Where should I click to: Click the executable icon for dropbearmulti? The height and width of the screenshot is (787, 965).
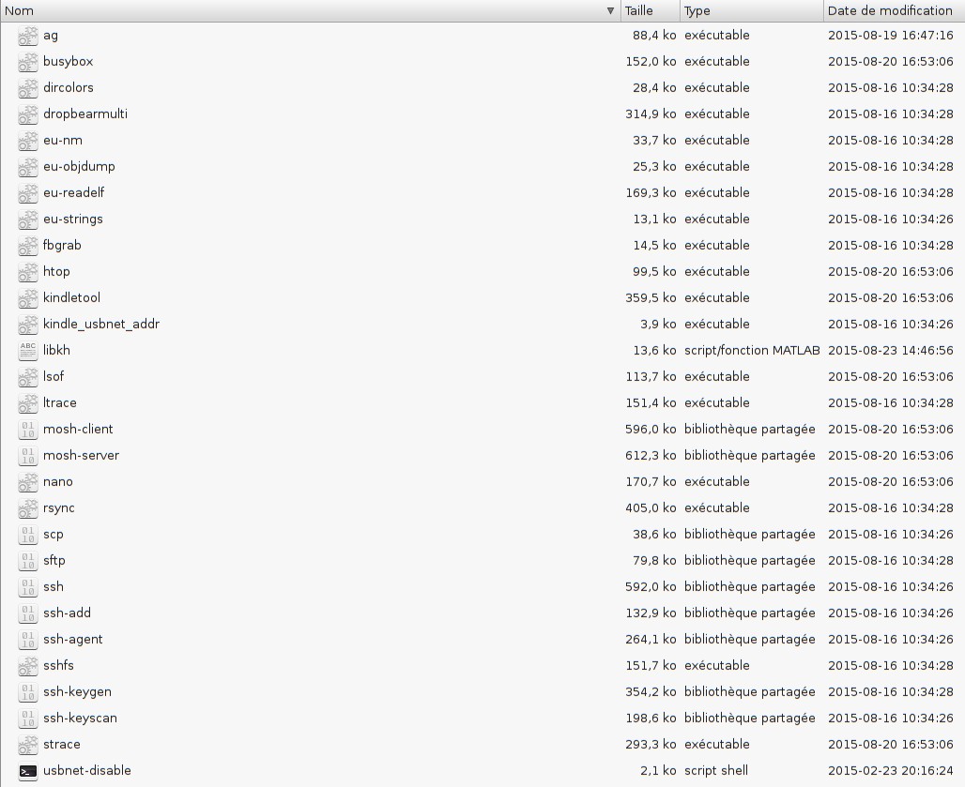click(x=28, y=114)
